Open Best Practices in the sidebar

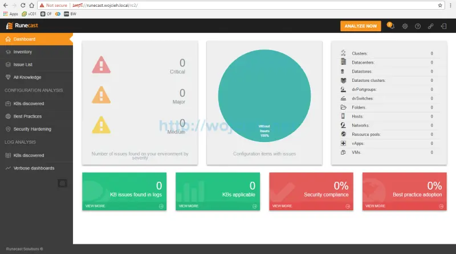[36, 116]
